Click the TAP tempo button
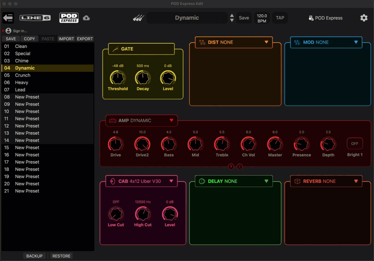 [280, 18]
